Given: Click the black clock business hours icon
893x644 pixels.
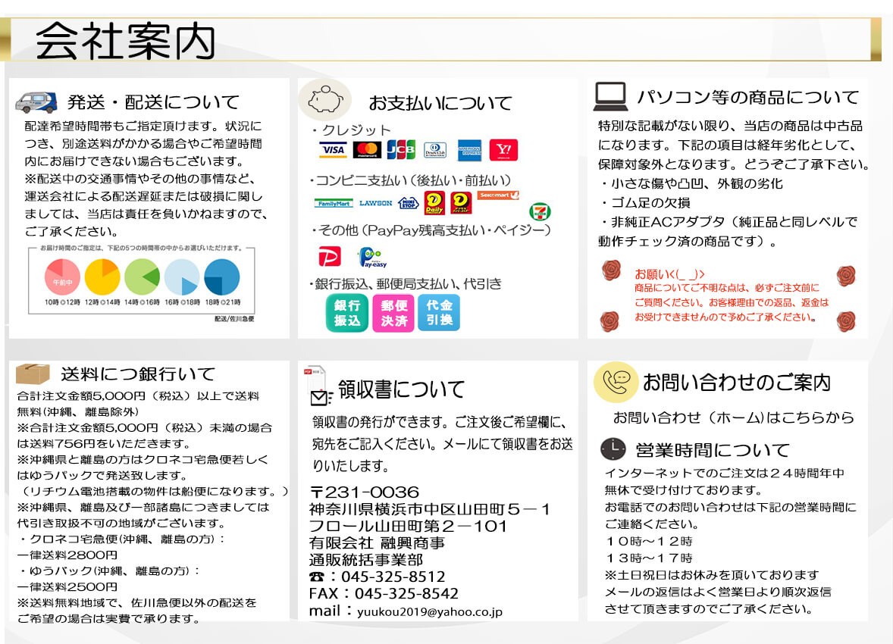Looking at the screenshot, I should (x=613, y=449).
